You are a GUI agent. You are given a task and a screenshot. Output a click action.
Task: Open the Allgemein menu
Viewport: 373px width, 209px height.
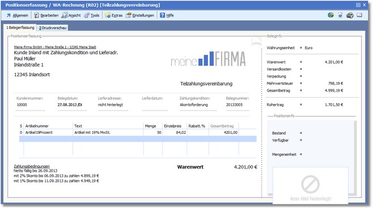pos(18,15)
